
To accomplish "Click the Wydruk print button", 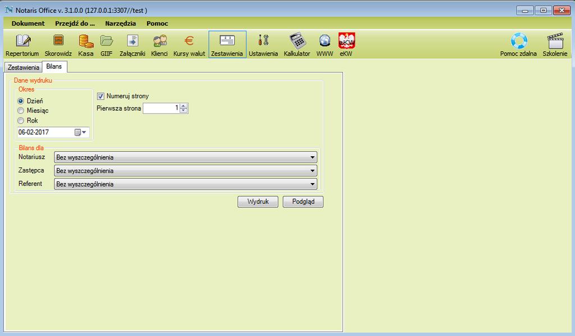I will click(x=258, y=202).
